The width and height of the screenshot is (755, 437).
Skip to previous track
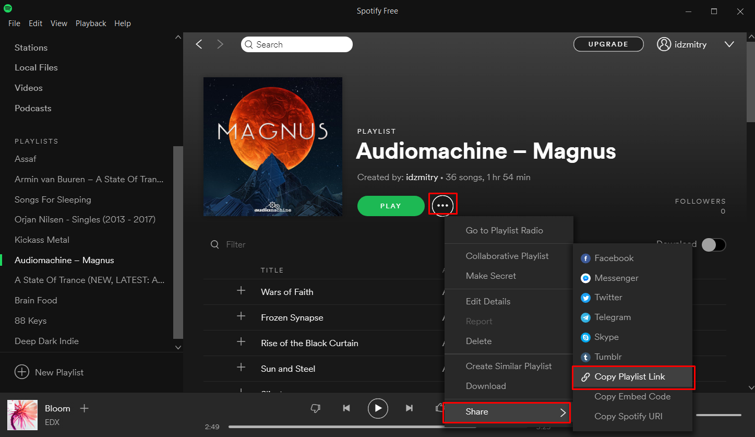(346, 408)
